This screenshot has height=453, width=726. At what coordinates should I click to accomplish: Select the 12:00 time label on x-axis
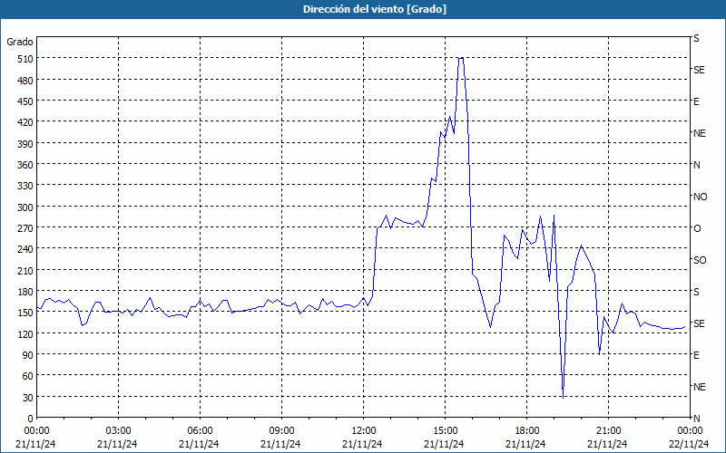pyautogui.click(x=364, y=431)
